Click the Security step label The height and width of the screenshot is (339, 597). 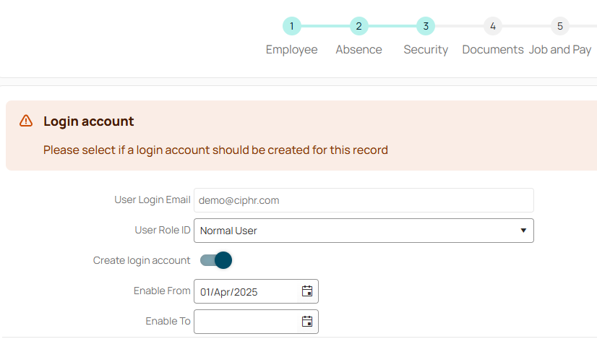pyautogui.click(x=426, y=50)
